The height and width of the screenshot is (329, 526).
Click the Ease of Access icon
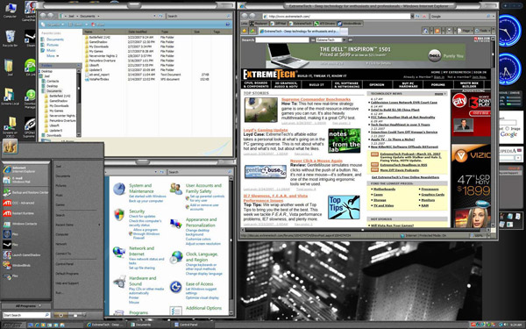coord(176,287)
